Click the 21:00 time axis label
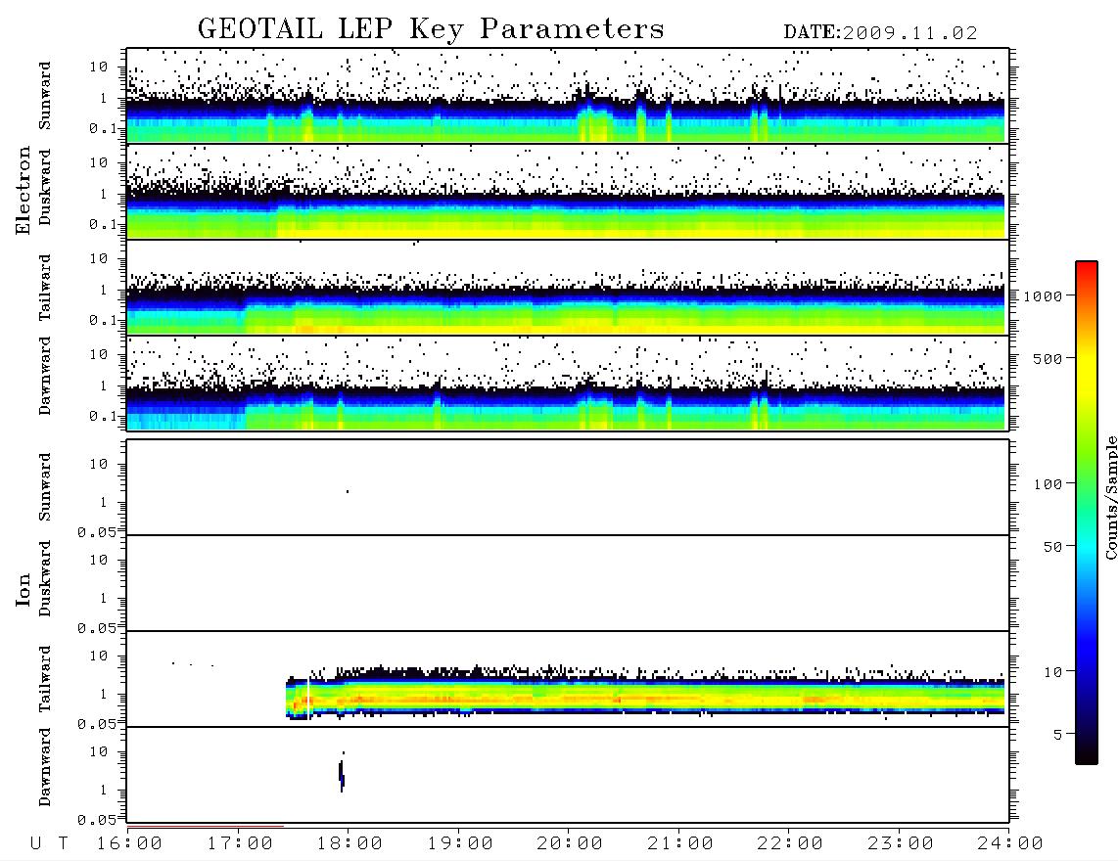Screen dimensions: 1118x861 [680, 844]
